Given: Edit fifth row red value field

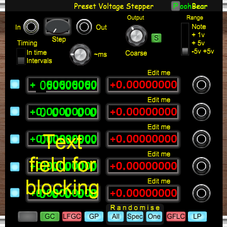Looking at the screenshot, I should click(x=143, y=193).
